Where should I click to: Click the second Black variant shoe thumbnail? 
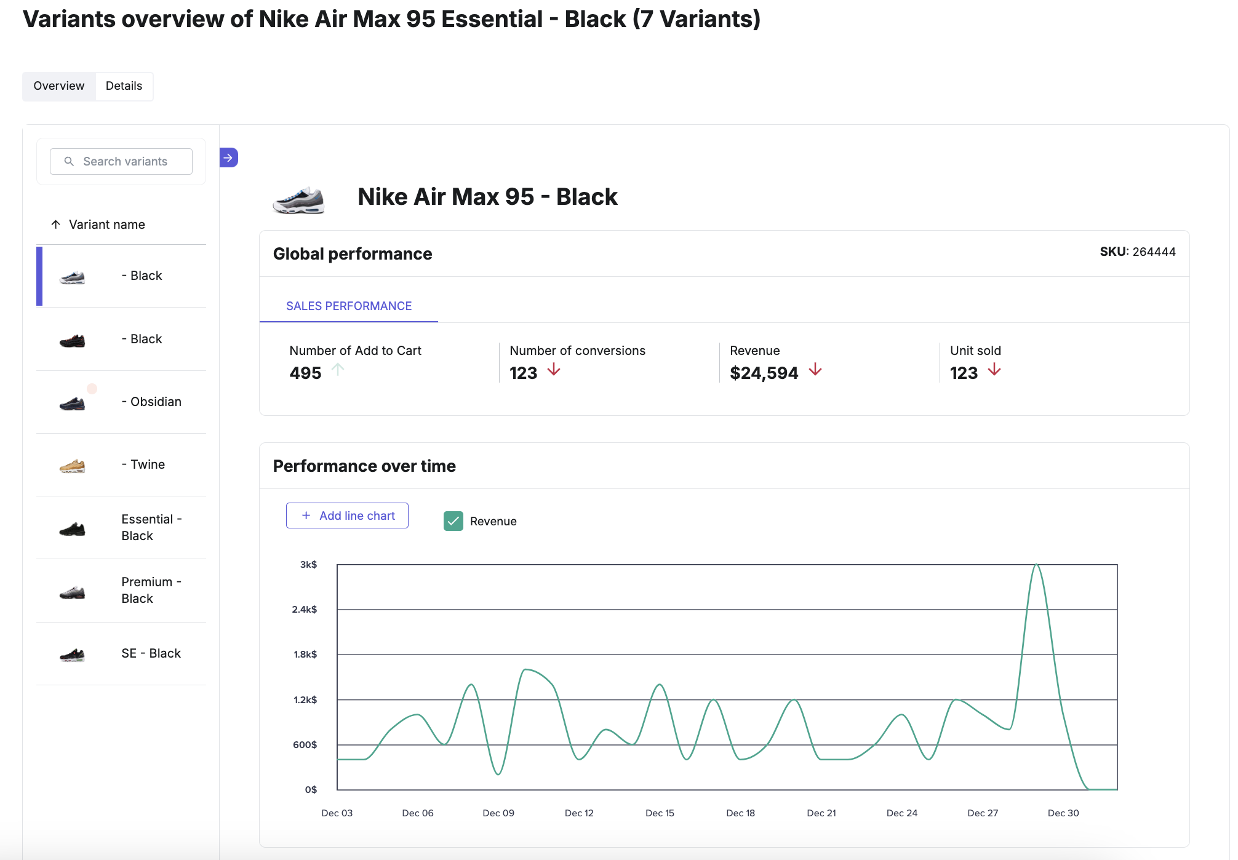72,340
